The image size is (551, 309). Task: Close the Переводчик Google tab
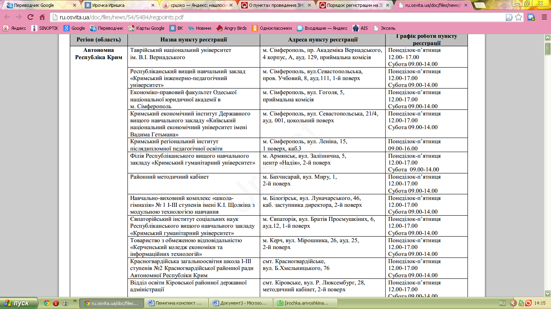[74, 6]
